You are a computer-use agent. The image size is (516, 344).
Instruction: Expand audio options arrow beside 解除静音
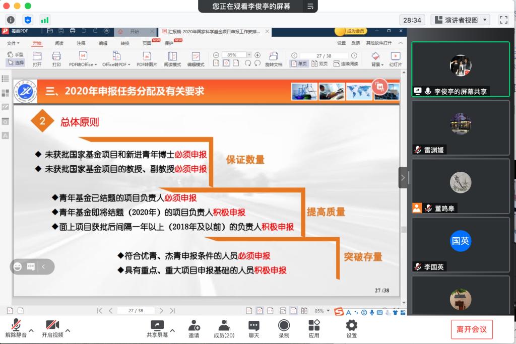click(x=31, y=331)
